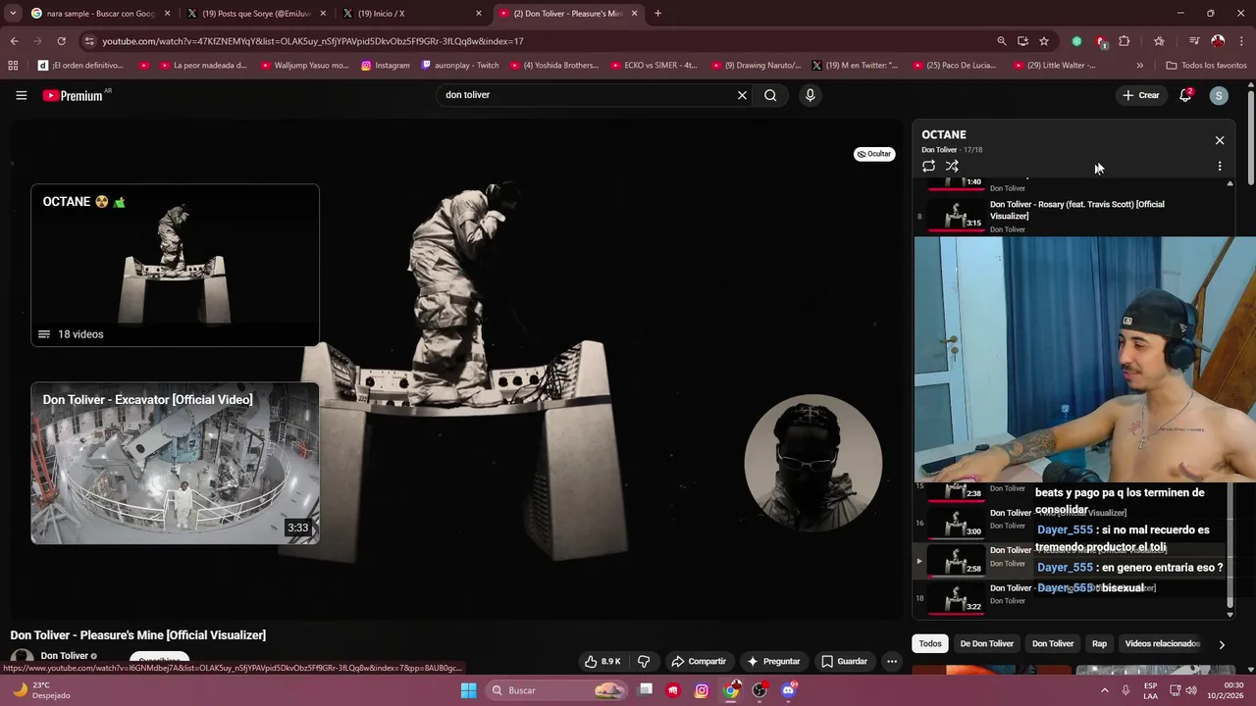Save the video with Guardar
Screen dimensions: 1256x706
pos(844,661)
